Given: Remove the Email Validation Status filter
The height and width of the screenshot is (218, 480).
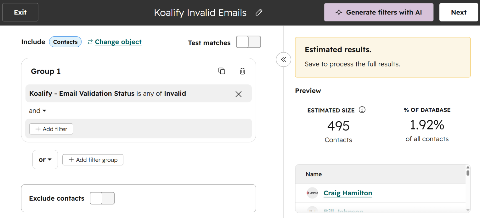Looking at the screenshot, I should 239,94.
